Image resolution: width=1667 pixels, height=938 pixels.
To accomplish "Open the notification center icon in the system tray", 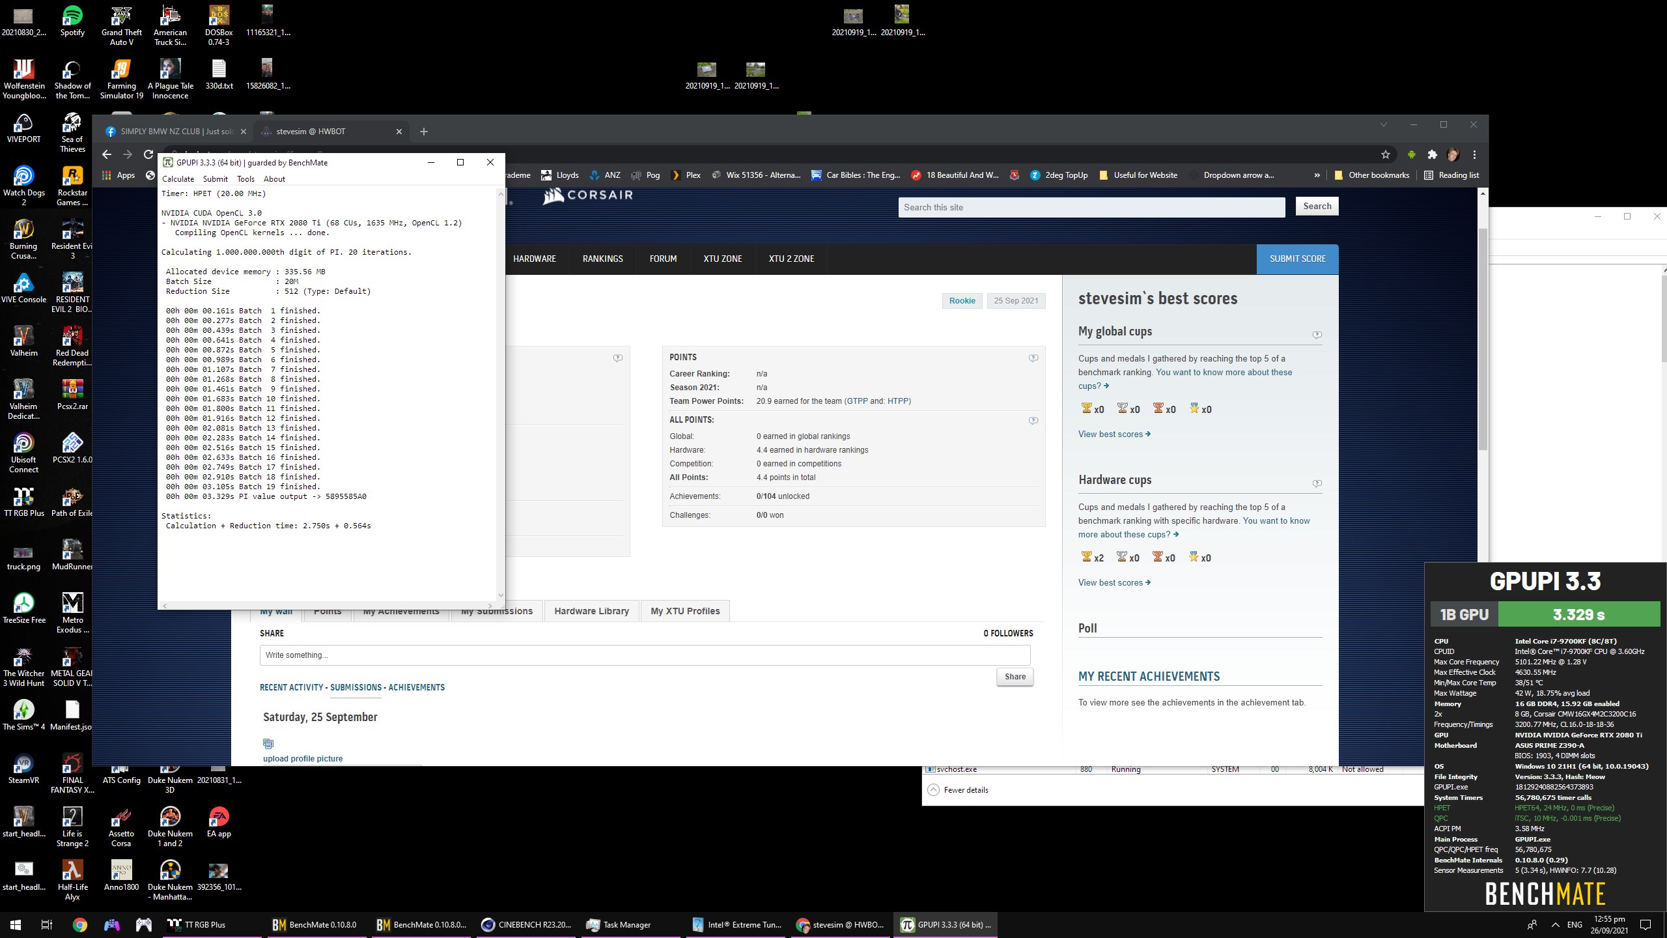I will [1646, 924].
